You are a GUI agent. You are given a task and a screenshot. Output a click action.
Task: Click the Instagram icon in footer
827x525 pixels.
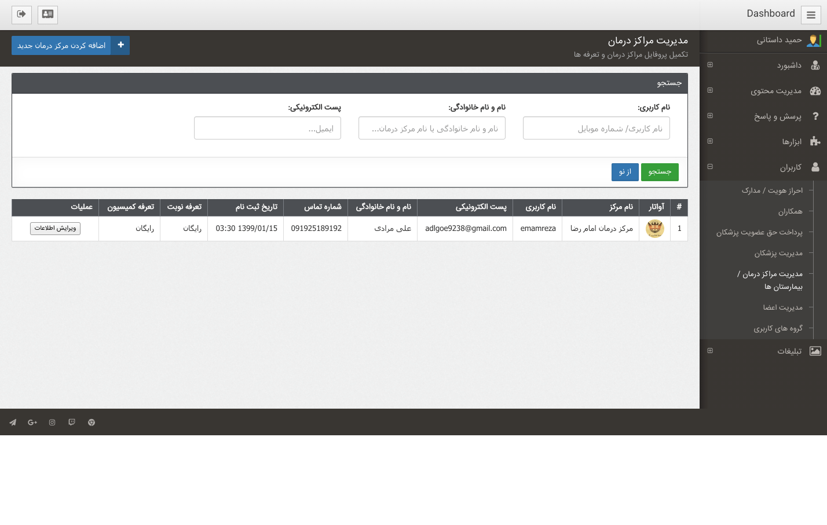(52, 423)
